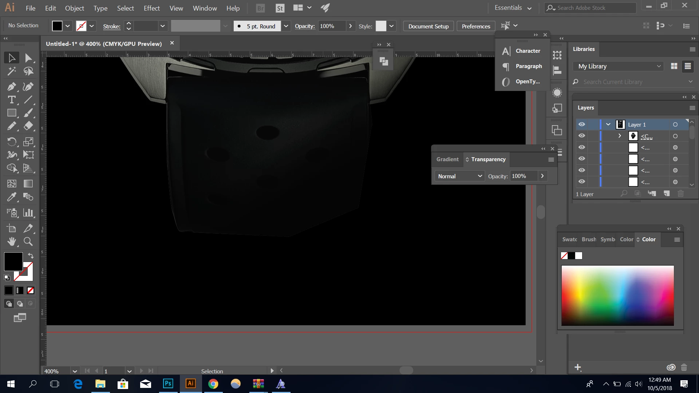The height and width of the screenshot is (393, 699).
Task: Hide the last visible sublayer
Action: 582,182
